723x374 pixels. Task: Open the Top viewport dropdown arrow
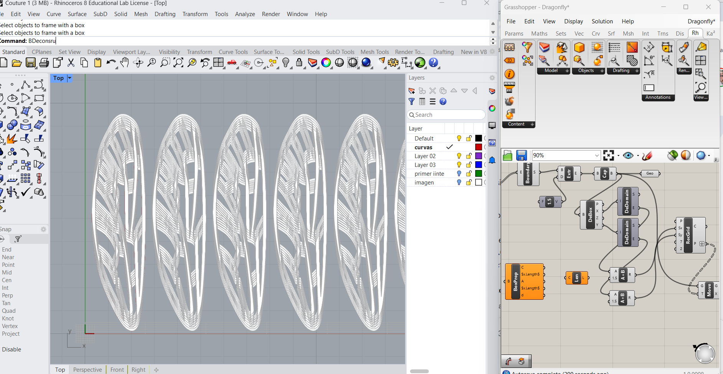(70, 78)
